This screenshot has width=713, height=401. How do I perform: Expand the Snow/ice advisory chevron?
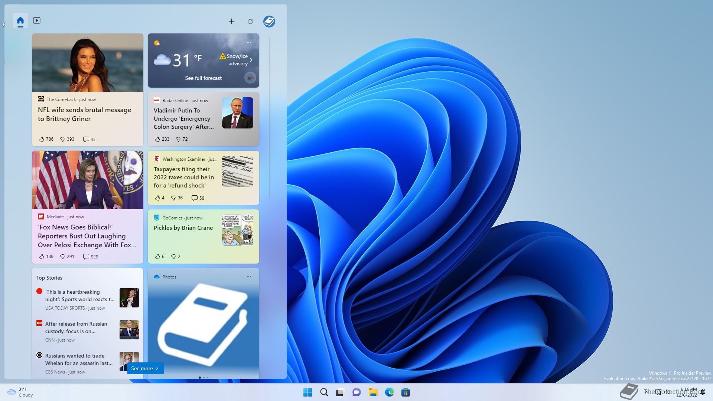coord(251,60)
